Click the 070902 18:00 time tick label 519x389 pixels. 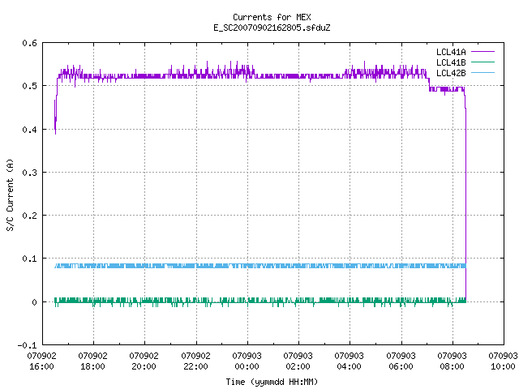coord(93,361)
